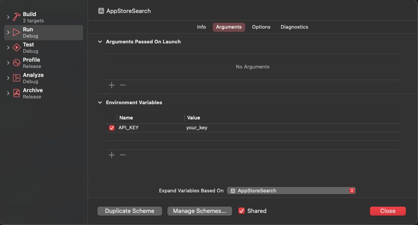Click the Build hammer icon

tap(16, 17)
